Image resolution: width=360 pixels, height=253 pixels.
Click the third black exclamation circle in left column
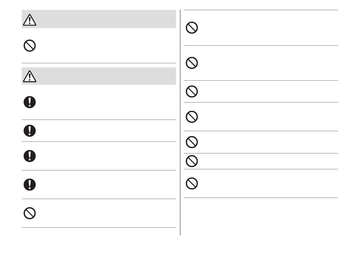[x=29, y=156]
